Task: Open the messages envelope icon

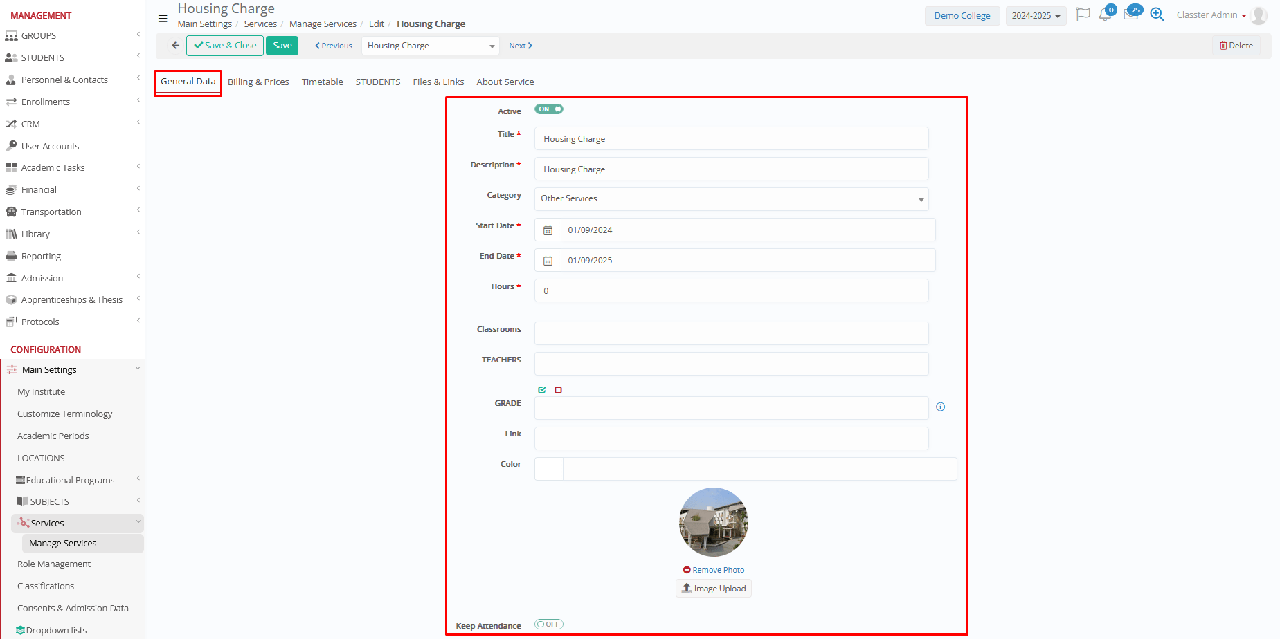Action: (x=1130, y=15)
